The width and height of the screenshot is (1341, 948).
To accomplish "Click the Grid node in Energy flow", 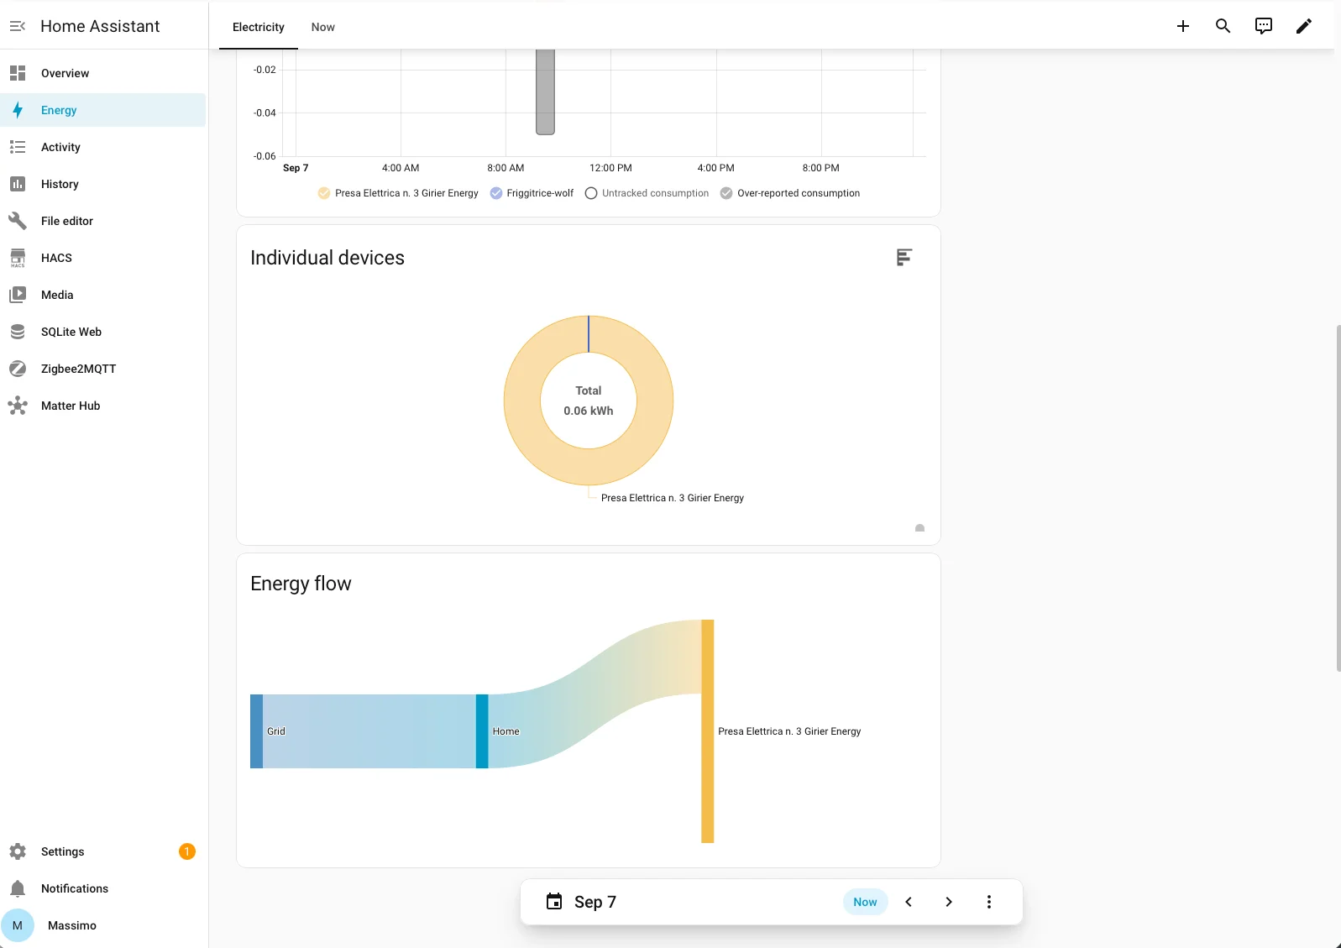I will pos(256,731).
